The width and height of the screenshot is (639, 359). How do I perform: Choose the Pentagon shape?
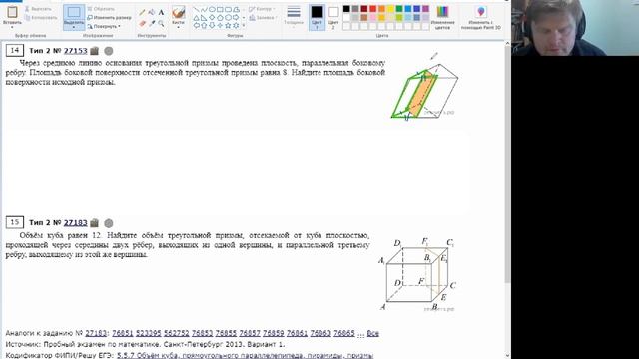pyautogui.click(x=220, y=18)
